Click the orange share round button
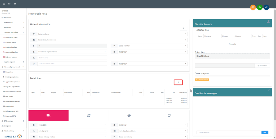Screen dimensions: 276x139 tap(253, 7)
